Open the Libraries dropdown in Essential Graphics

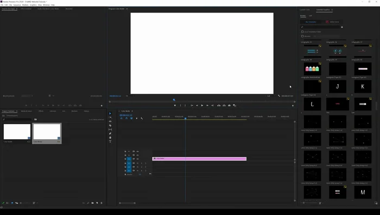click(x=326, y=36)
